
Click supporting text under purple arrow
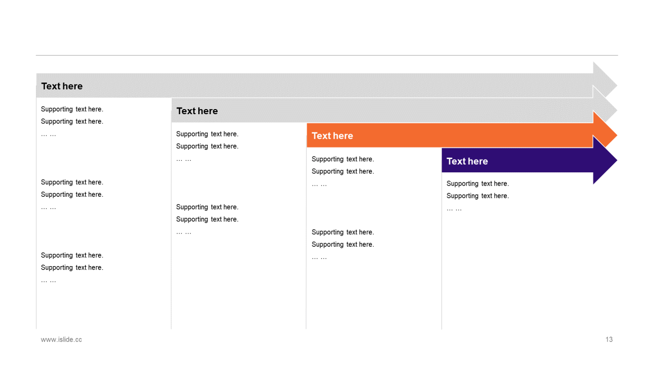click(478, 196)
